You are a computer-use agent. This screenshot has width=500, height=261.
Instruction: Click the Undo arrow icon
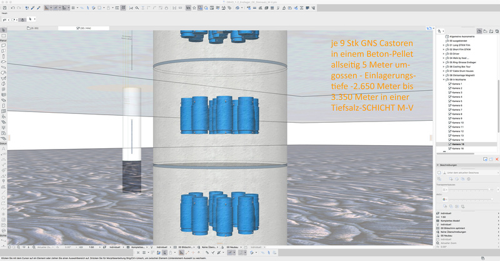click(x=13, y=8)
